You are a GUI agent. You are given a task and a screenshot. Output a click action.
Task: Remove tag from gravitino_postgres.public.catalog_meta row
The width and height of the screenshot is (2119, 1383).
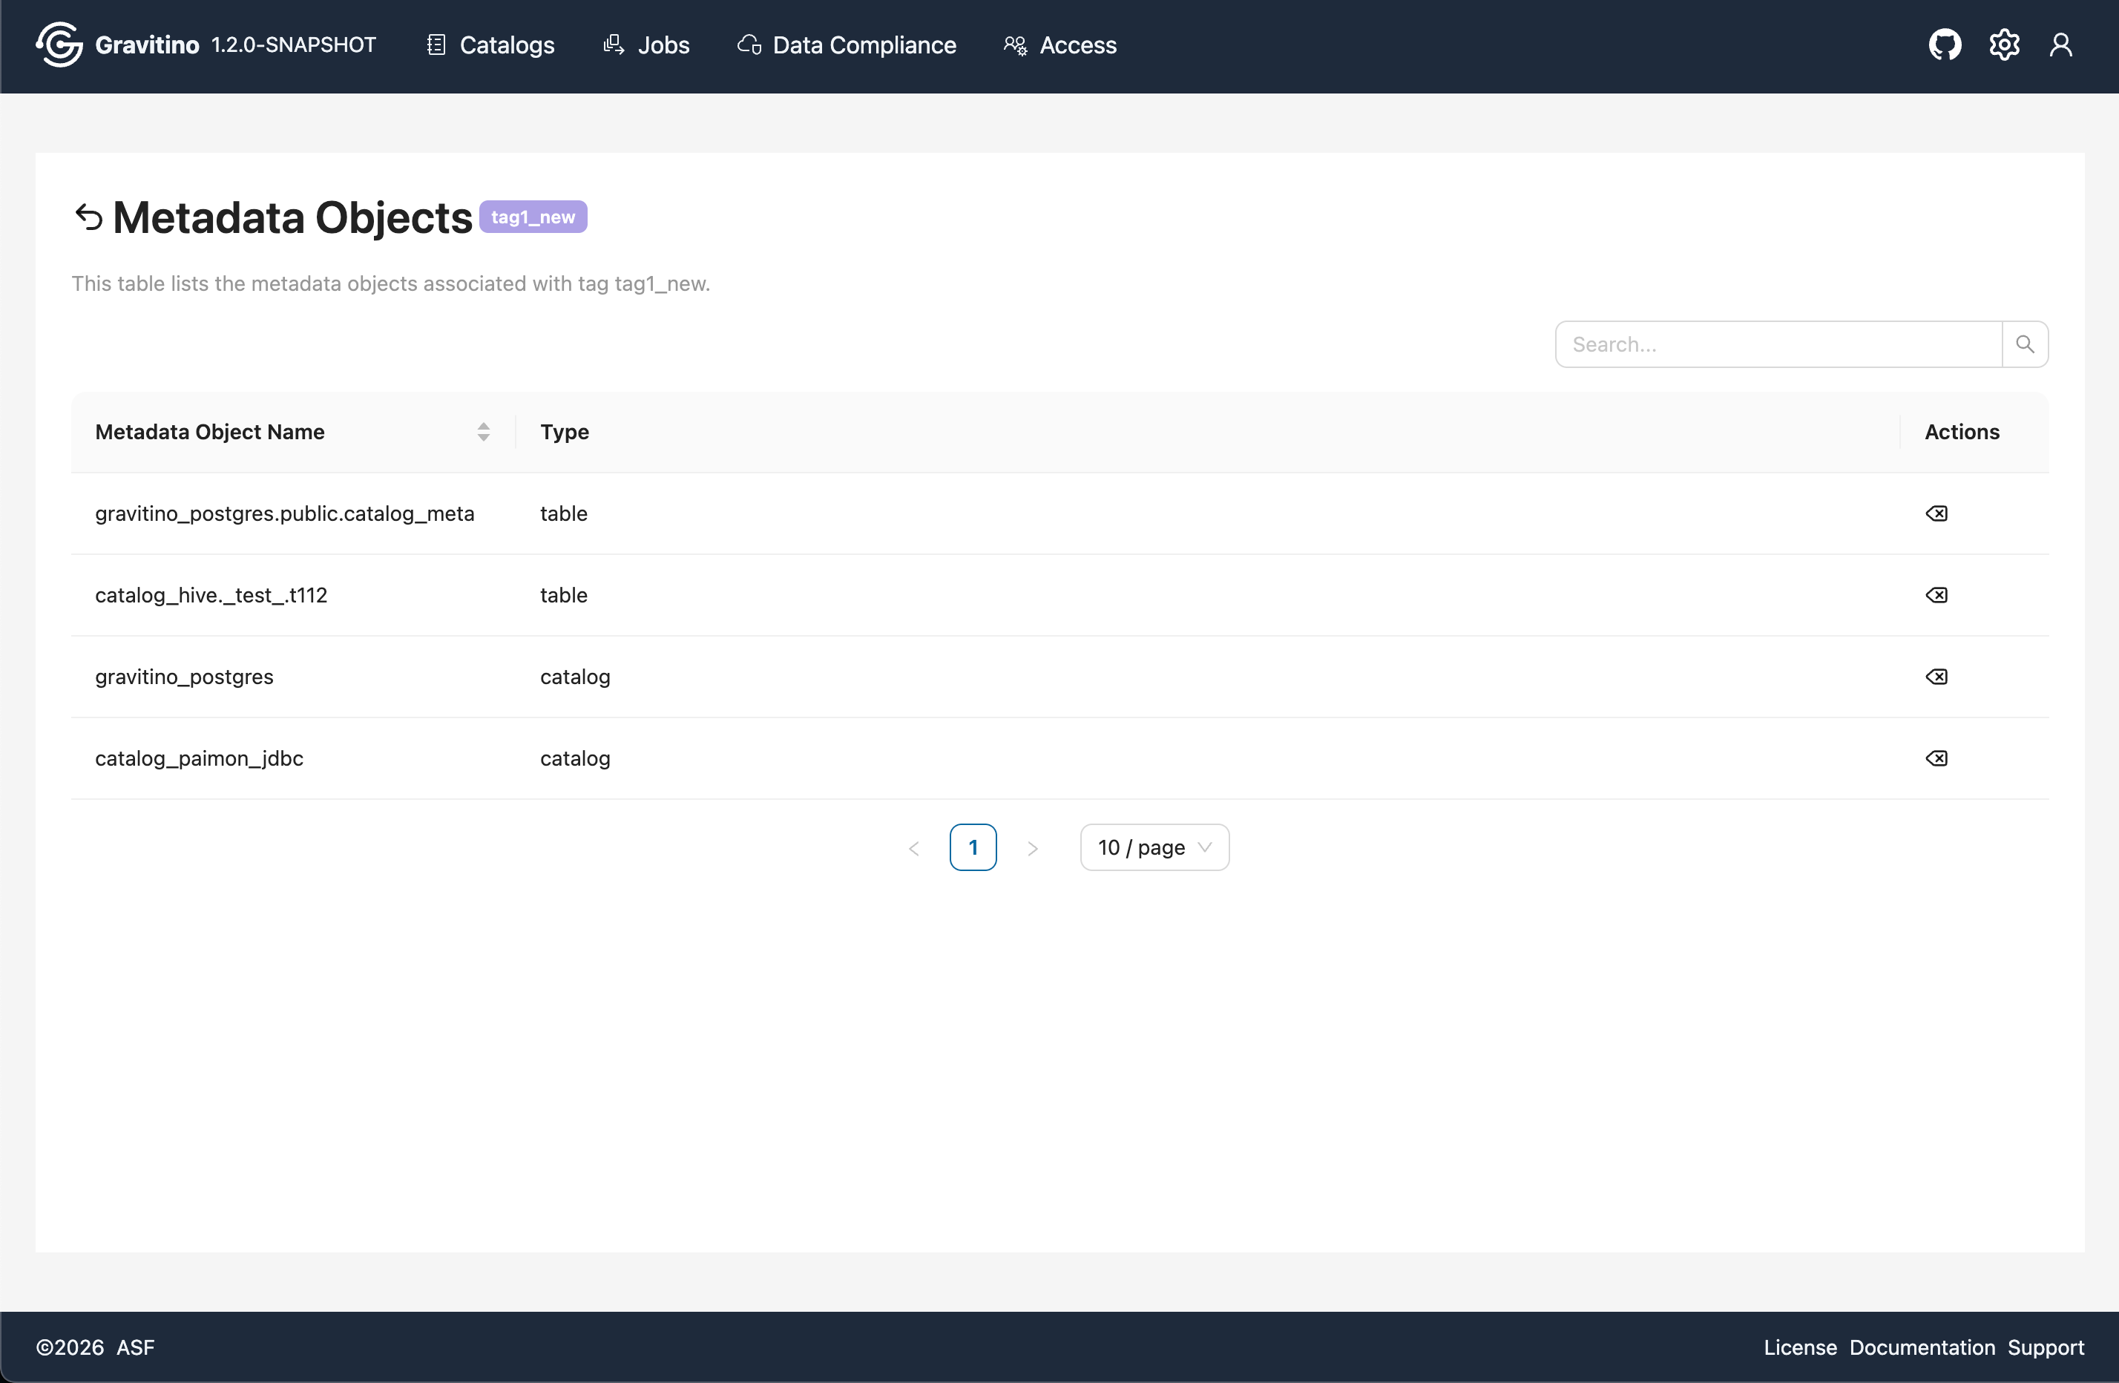click(1937, 513)
